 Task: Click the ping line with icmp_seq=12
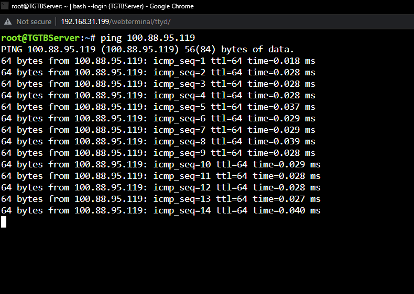click(x=161, y=187)
